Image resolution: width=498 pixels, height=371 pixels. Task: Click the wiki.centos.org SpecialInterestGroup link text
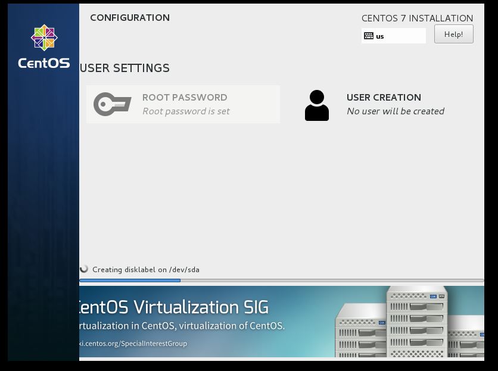[133, 344]
